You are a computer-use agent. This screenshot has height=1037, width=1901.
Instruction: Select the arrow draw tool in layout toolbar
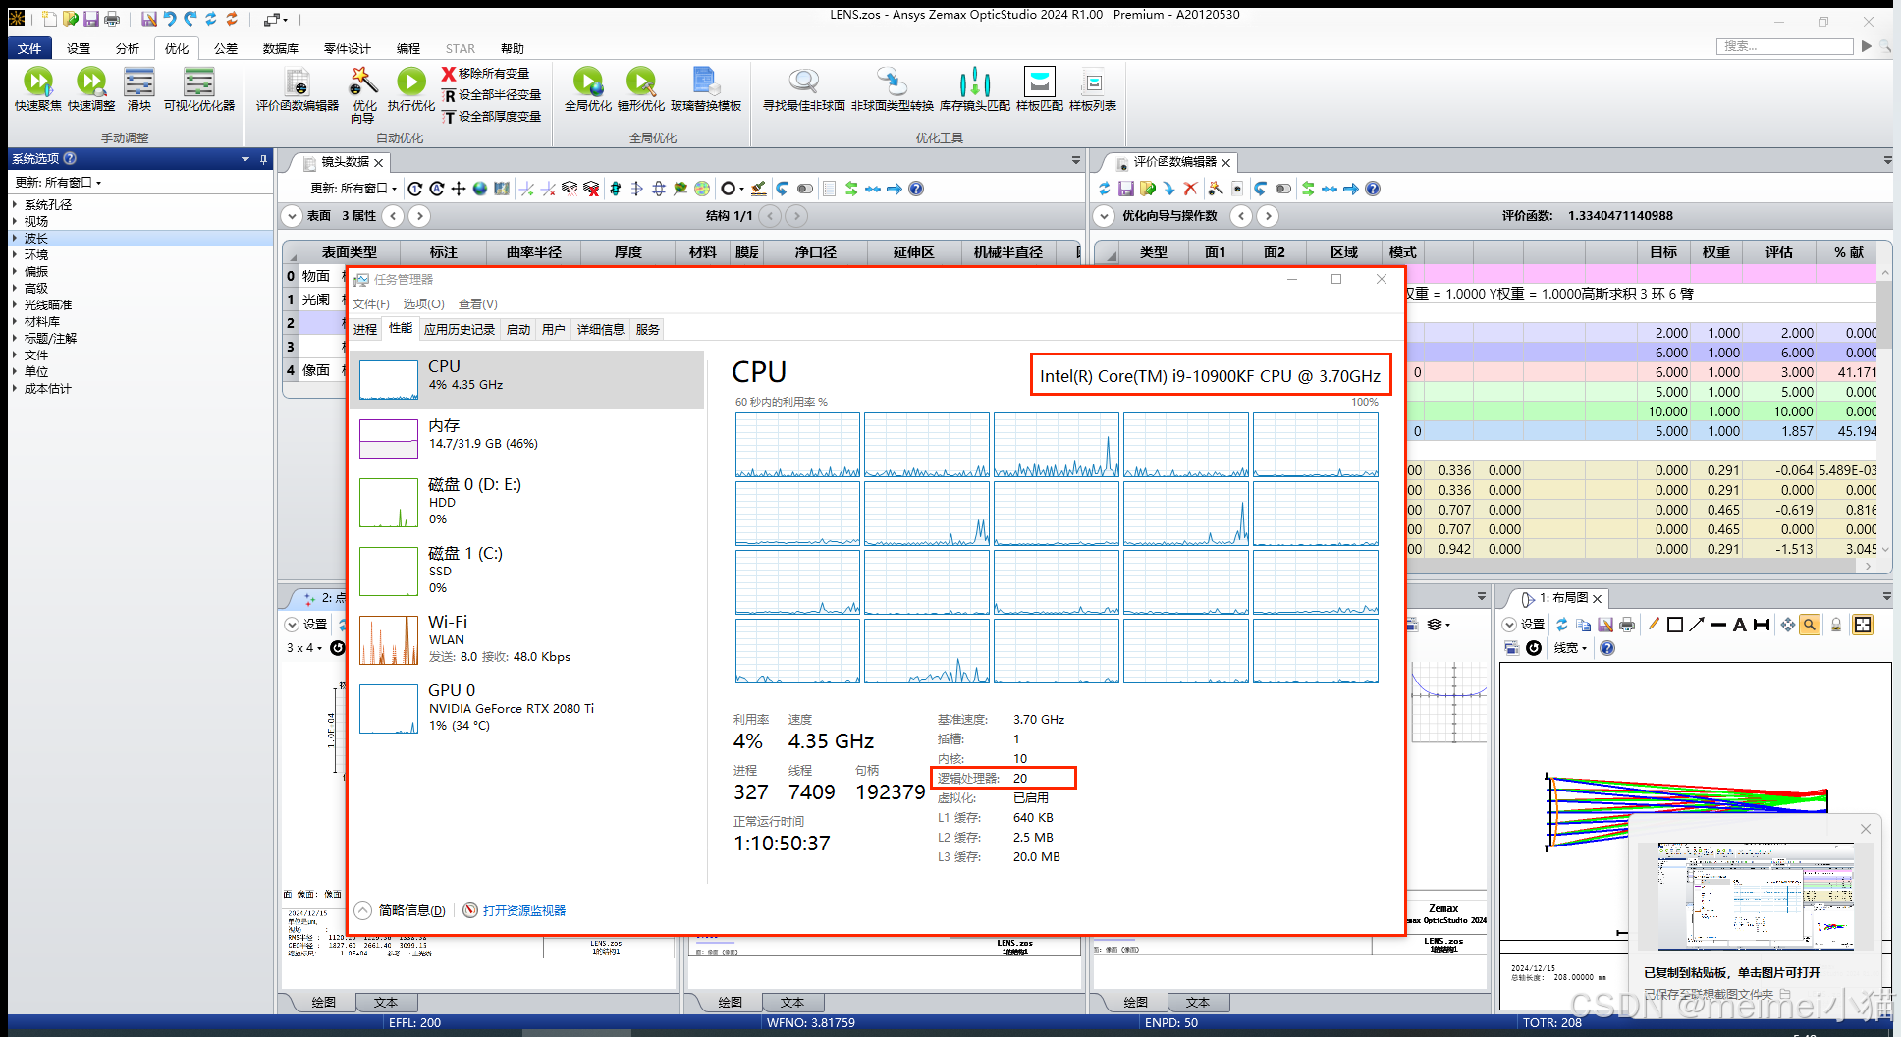(x=1697, y=625)
